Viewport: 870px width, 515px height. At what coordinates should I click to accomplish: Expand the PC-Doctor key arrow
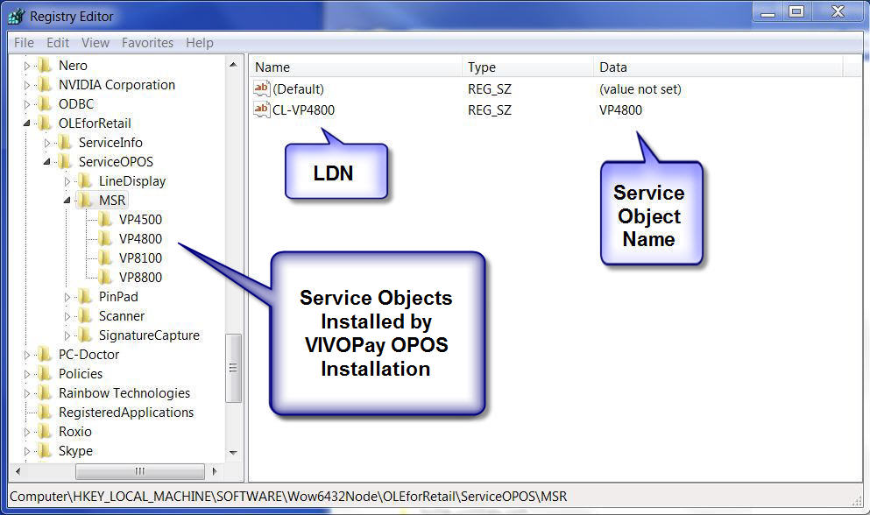pos(26,356)
